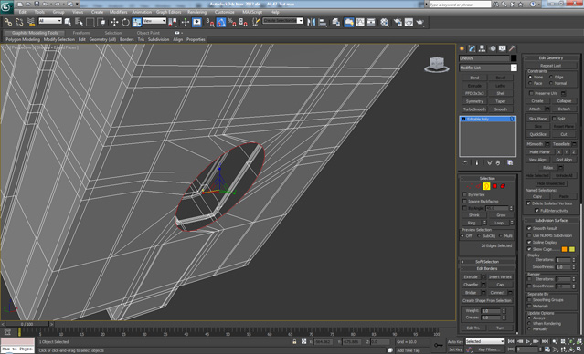This screenshot has height=354, width=584.
Task: Open the Customize menu
Action: coord(225,12)
